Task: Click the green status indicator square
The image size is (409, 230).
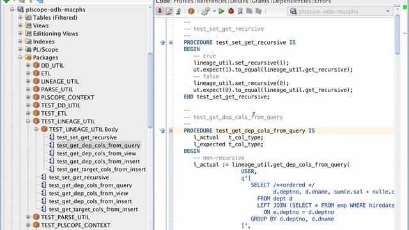Action: coord(405,7)
